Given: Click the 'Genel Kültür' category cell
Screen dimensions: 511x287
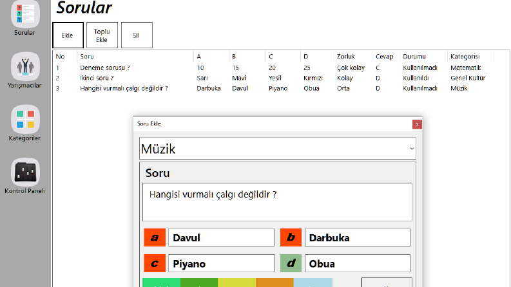Looking at the screenshot, I should (x=468, y=78).
